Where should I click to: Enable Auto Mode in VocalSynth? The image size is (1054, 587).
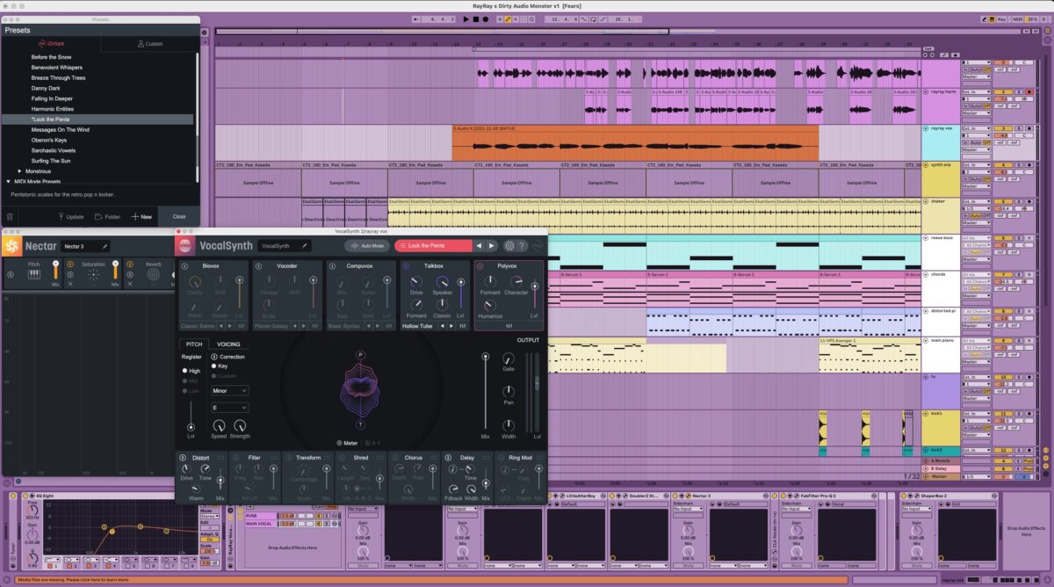tap(366, 246)
